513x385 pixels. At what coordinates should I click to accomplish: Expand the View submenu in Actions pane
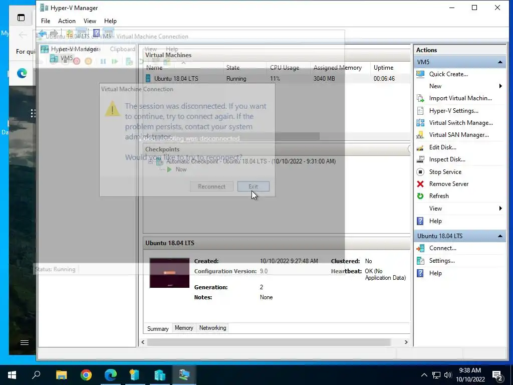[x=500, y=209]
